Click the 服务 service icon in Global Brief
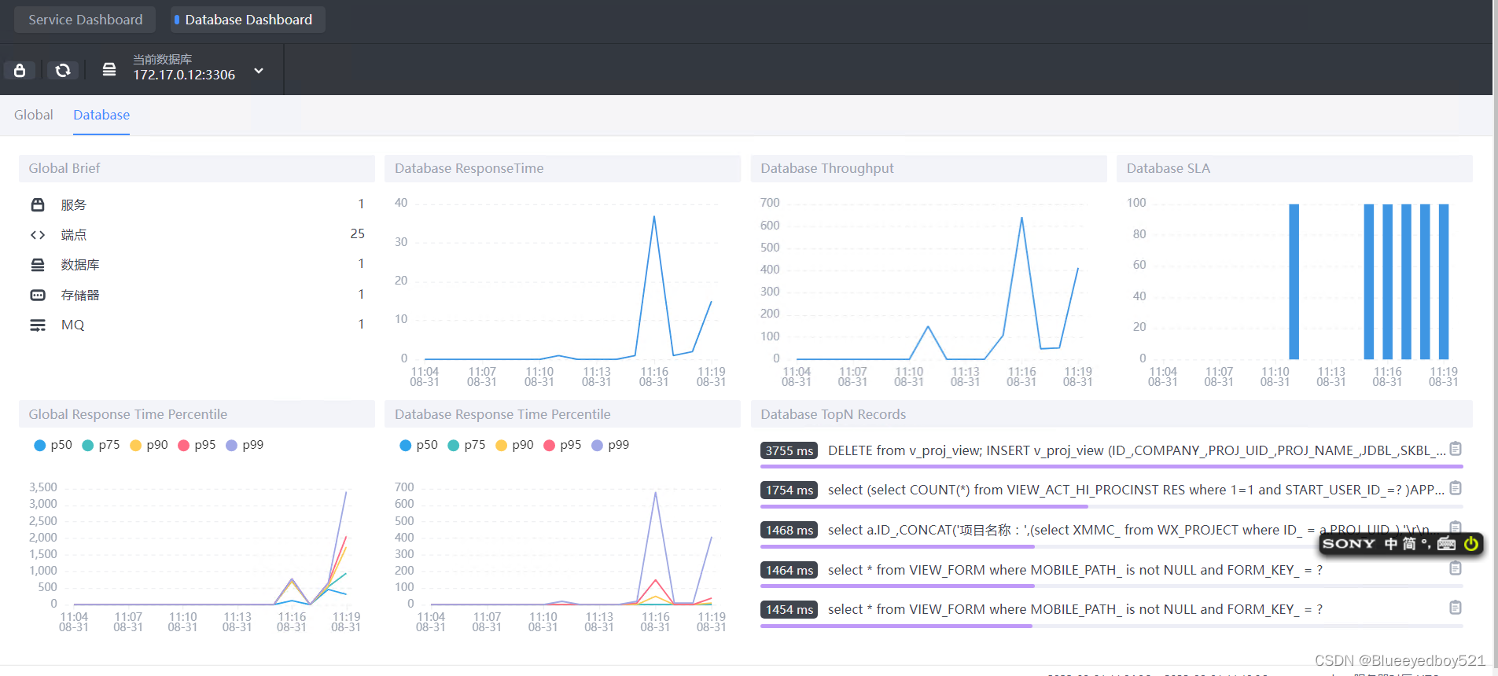Screen dimensions: 1498x676 pos(38,204)
